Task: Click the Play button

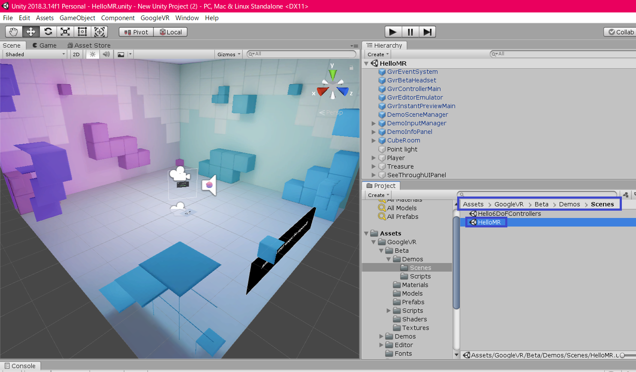Action: pos(393,32)
